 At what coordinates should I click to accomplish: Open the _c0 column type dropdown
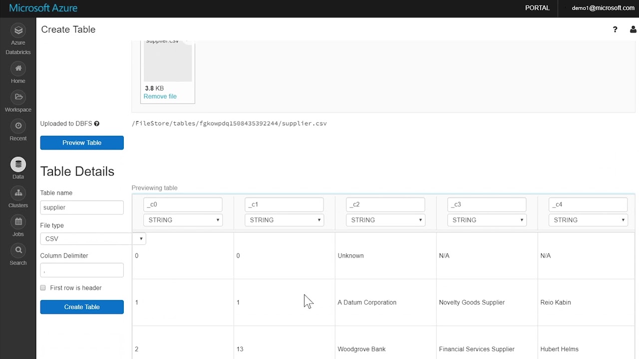coord(183,220)
